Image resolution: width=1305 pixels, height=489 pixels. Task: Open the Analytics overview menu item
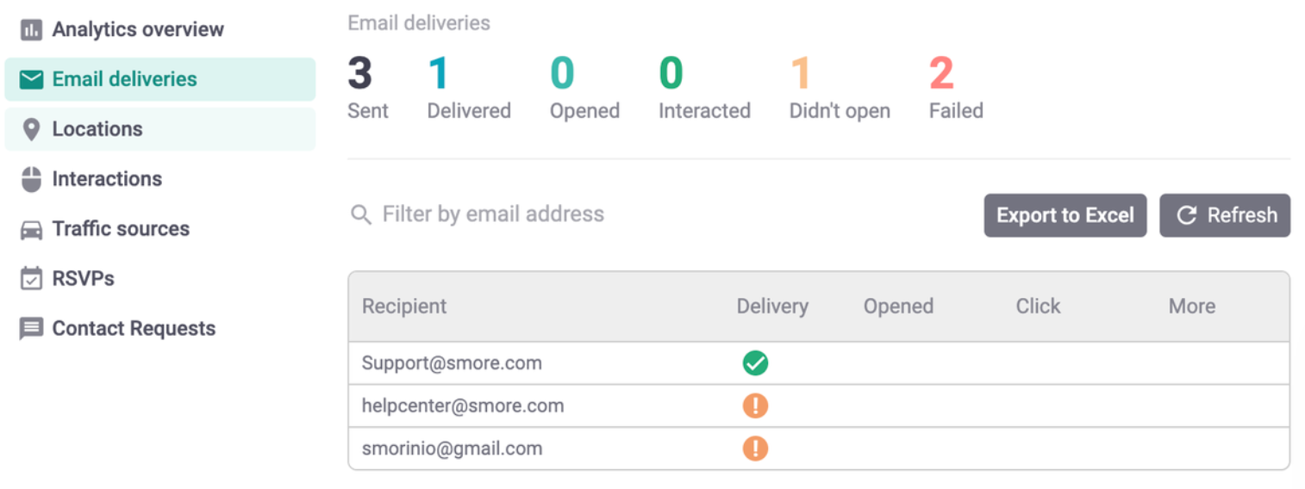coord(138,29)
